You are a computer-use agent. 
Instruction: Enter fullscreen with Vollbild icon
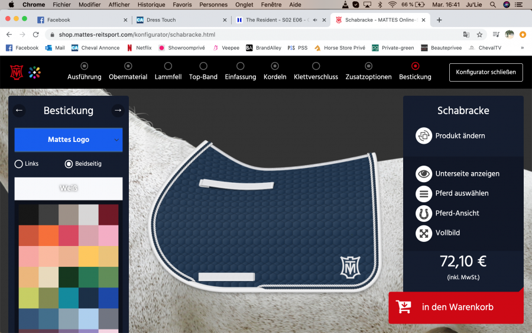tap(424, 233)
